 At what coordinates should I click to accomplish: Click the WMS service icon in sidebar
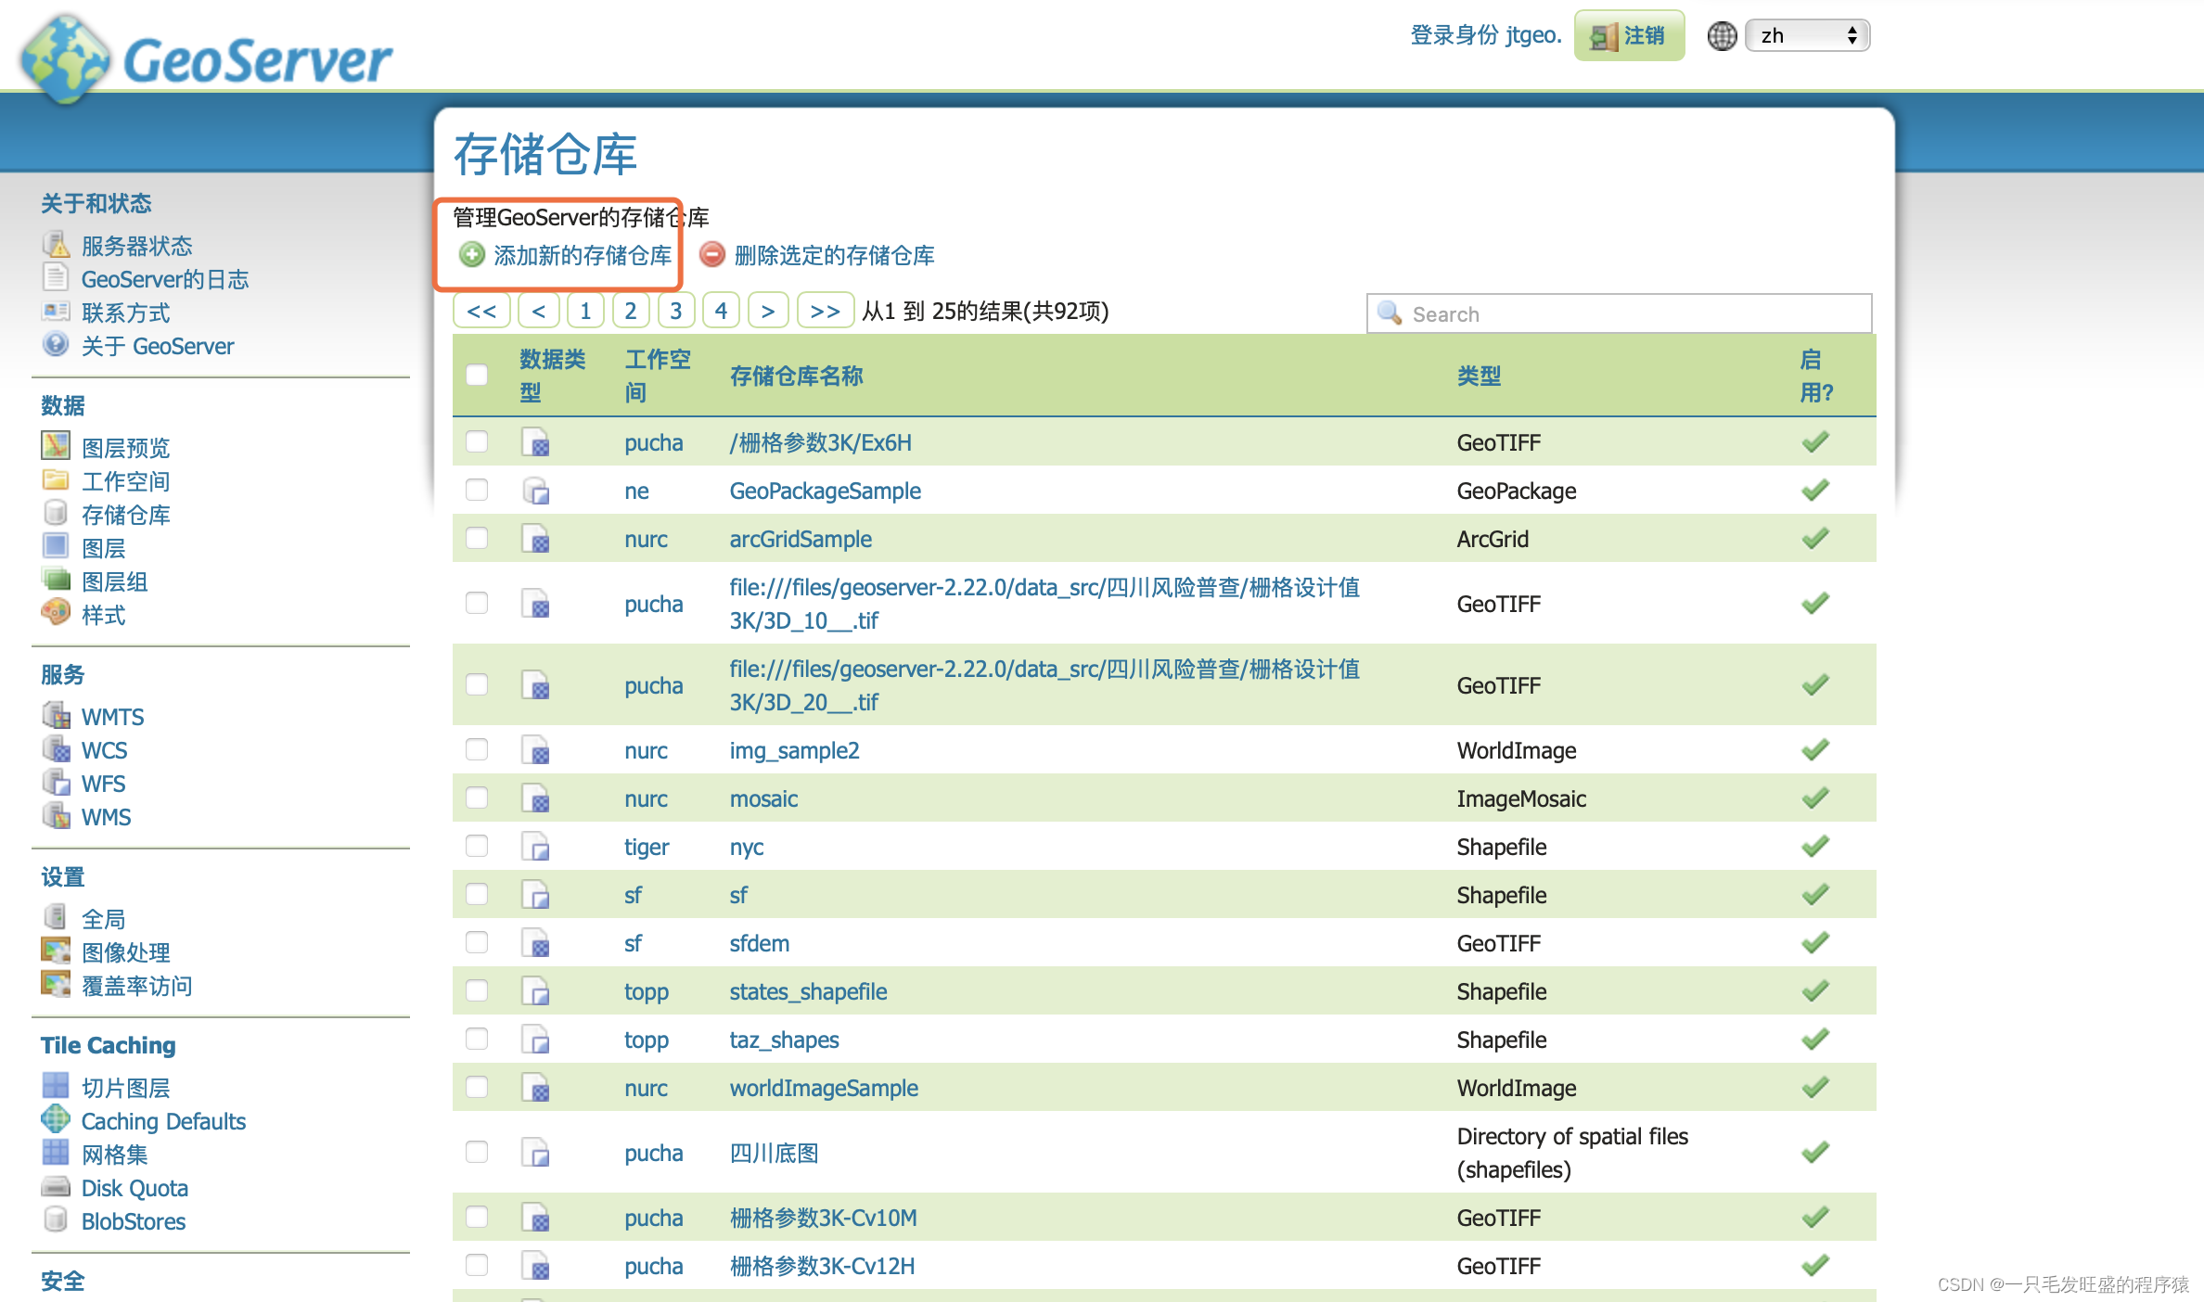tap(56, 816)
